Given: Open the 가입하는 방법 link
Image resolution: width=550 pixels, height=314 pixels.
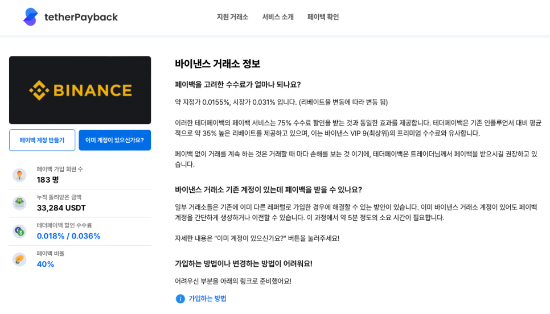Looking at the screenshot, I should pos(207,299).
